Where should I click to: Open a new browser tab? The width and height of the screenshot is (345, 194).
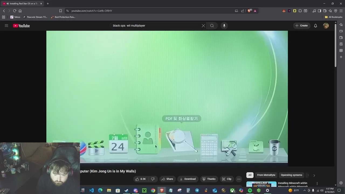coord(48,4)
